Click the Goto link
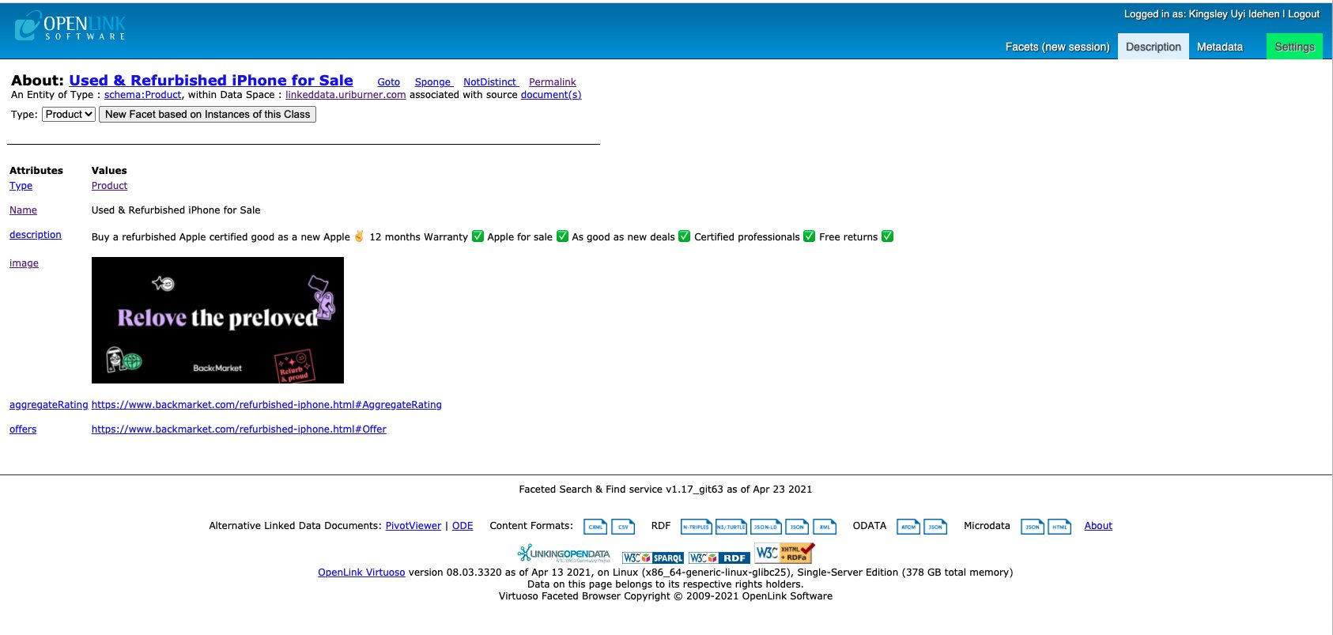The height and width of the screenshot is (635, 1333). [388, 82]
